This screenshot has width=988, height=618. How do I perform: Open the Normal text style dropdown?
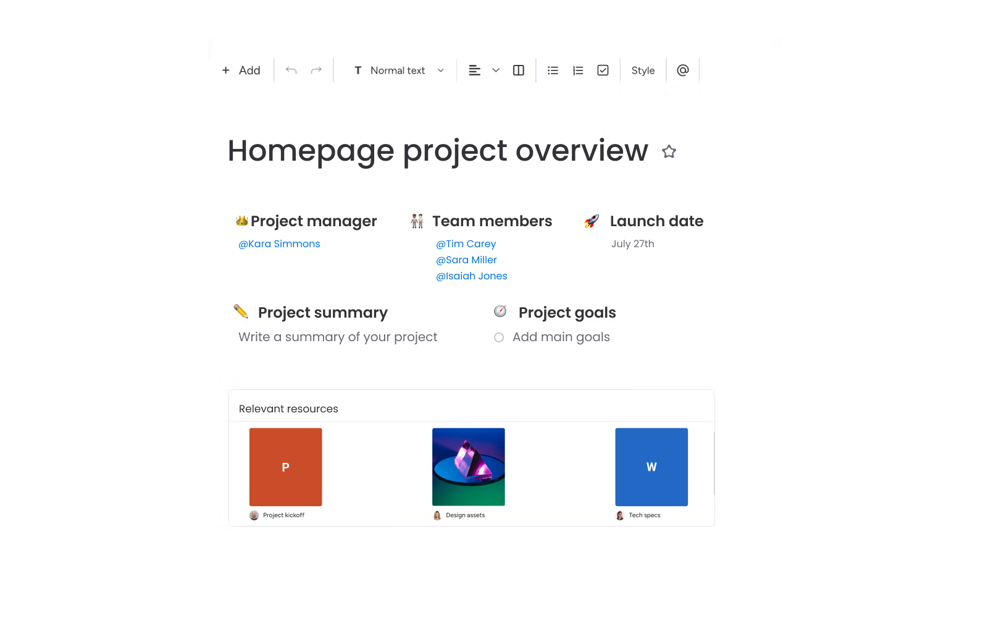399,70
